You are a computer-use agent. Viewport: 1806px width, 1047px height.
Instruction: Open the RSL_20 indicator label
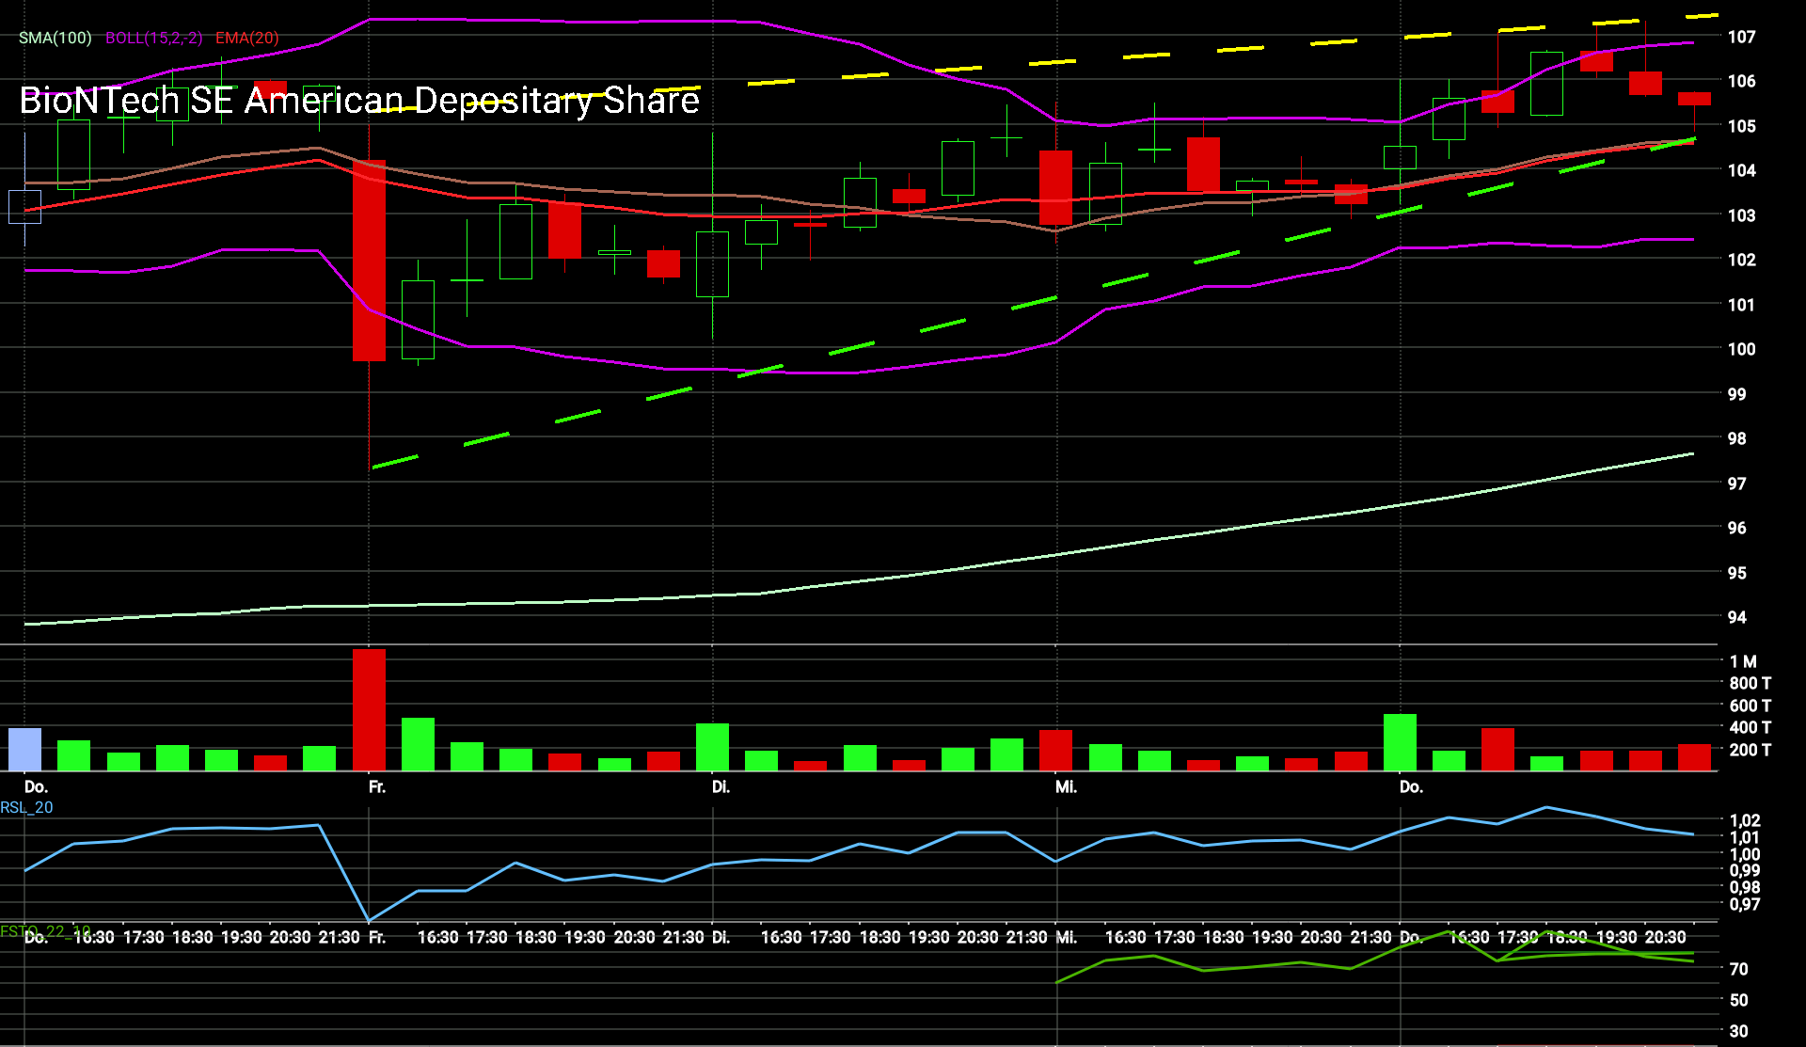[x=26, y=807]
